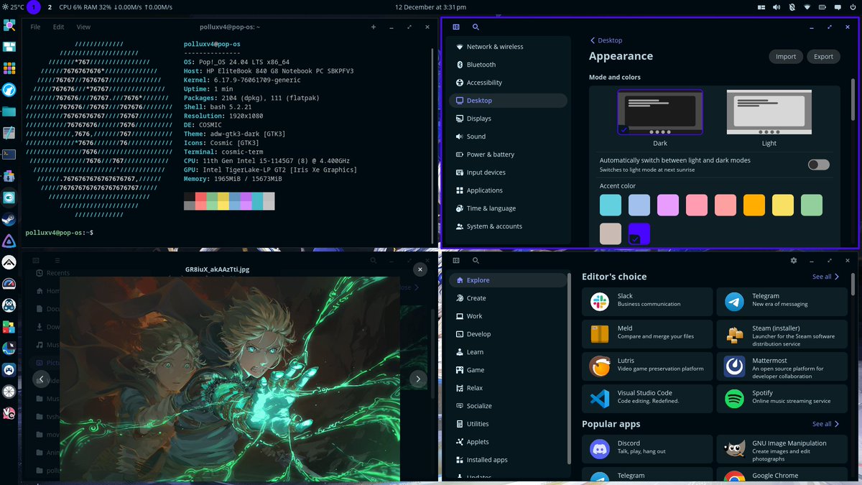The image size is (862, 485).
Task: Click the Discord app icon
Action: [600, 449]
